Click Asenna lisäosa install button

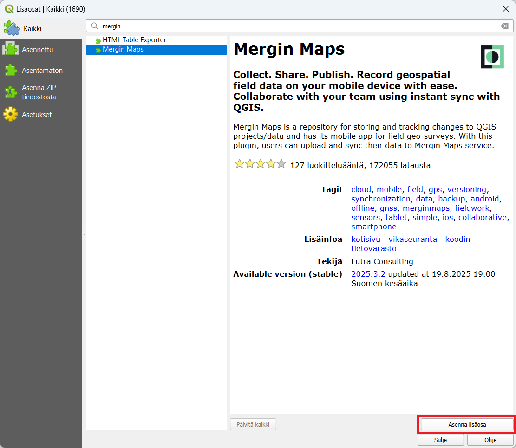coord(467,424)
